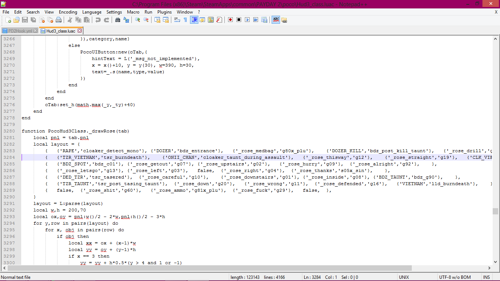The image size is (500, 281).
Task: Toggle Show All Characters pilcrow icon
Action: tap(185, 20)
